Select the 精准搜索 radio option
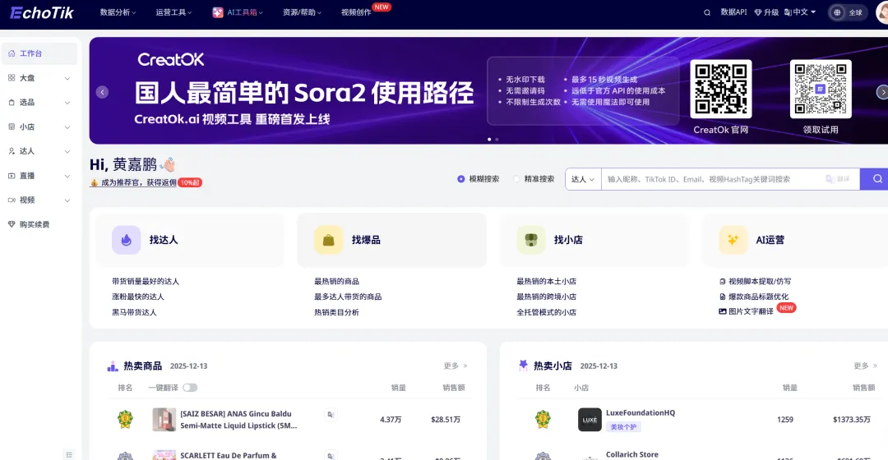The height and width of the screenshot is (460, 888). (517, 179)
